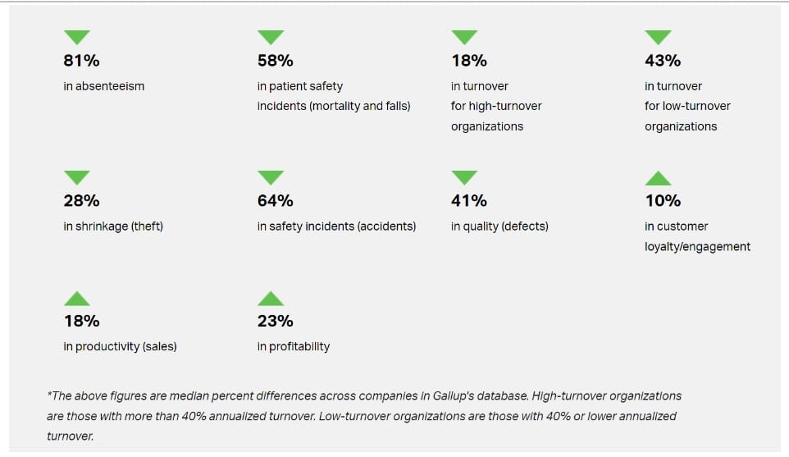Click the "in profitability" label
Screen dimensions: 789x457
294,347
